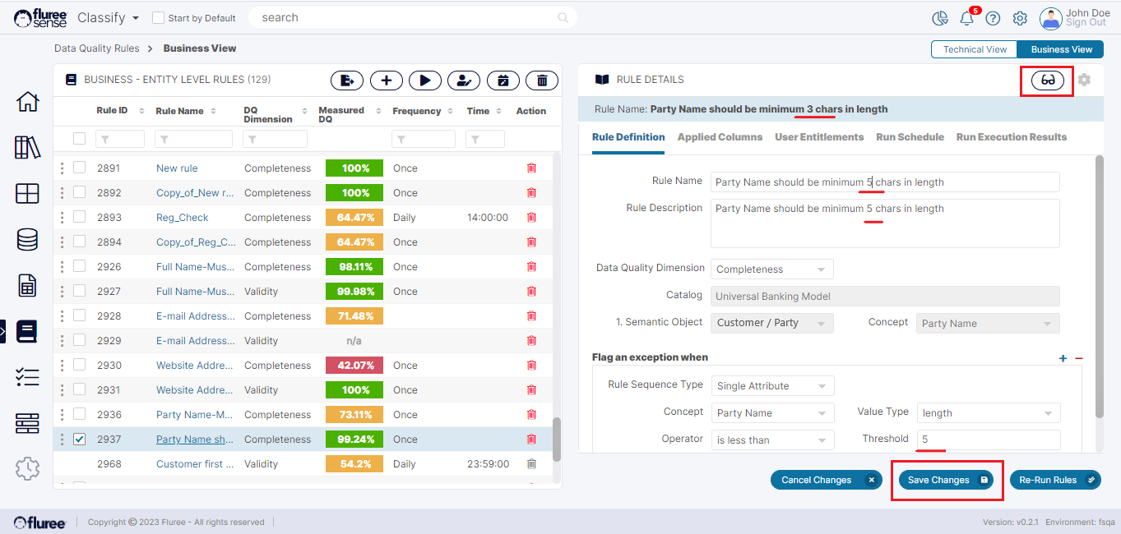This screenshot has width=1121, height=534.
Task: Click the add new rule plus icon
Action: pyautogui.click(x=386, y=80)
